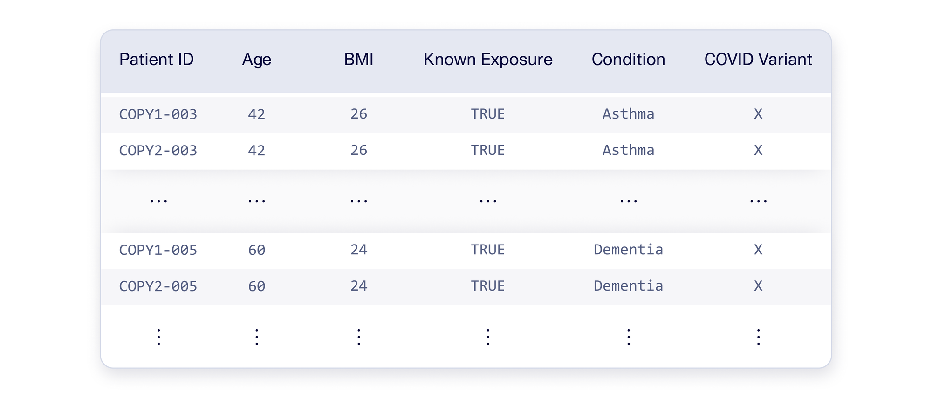This screenshot has height=398, width=932.
Task: Click patient ID COPY1-003
Action: (x=158, y=114)
